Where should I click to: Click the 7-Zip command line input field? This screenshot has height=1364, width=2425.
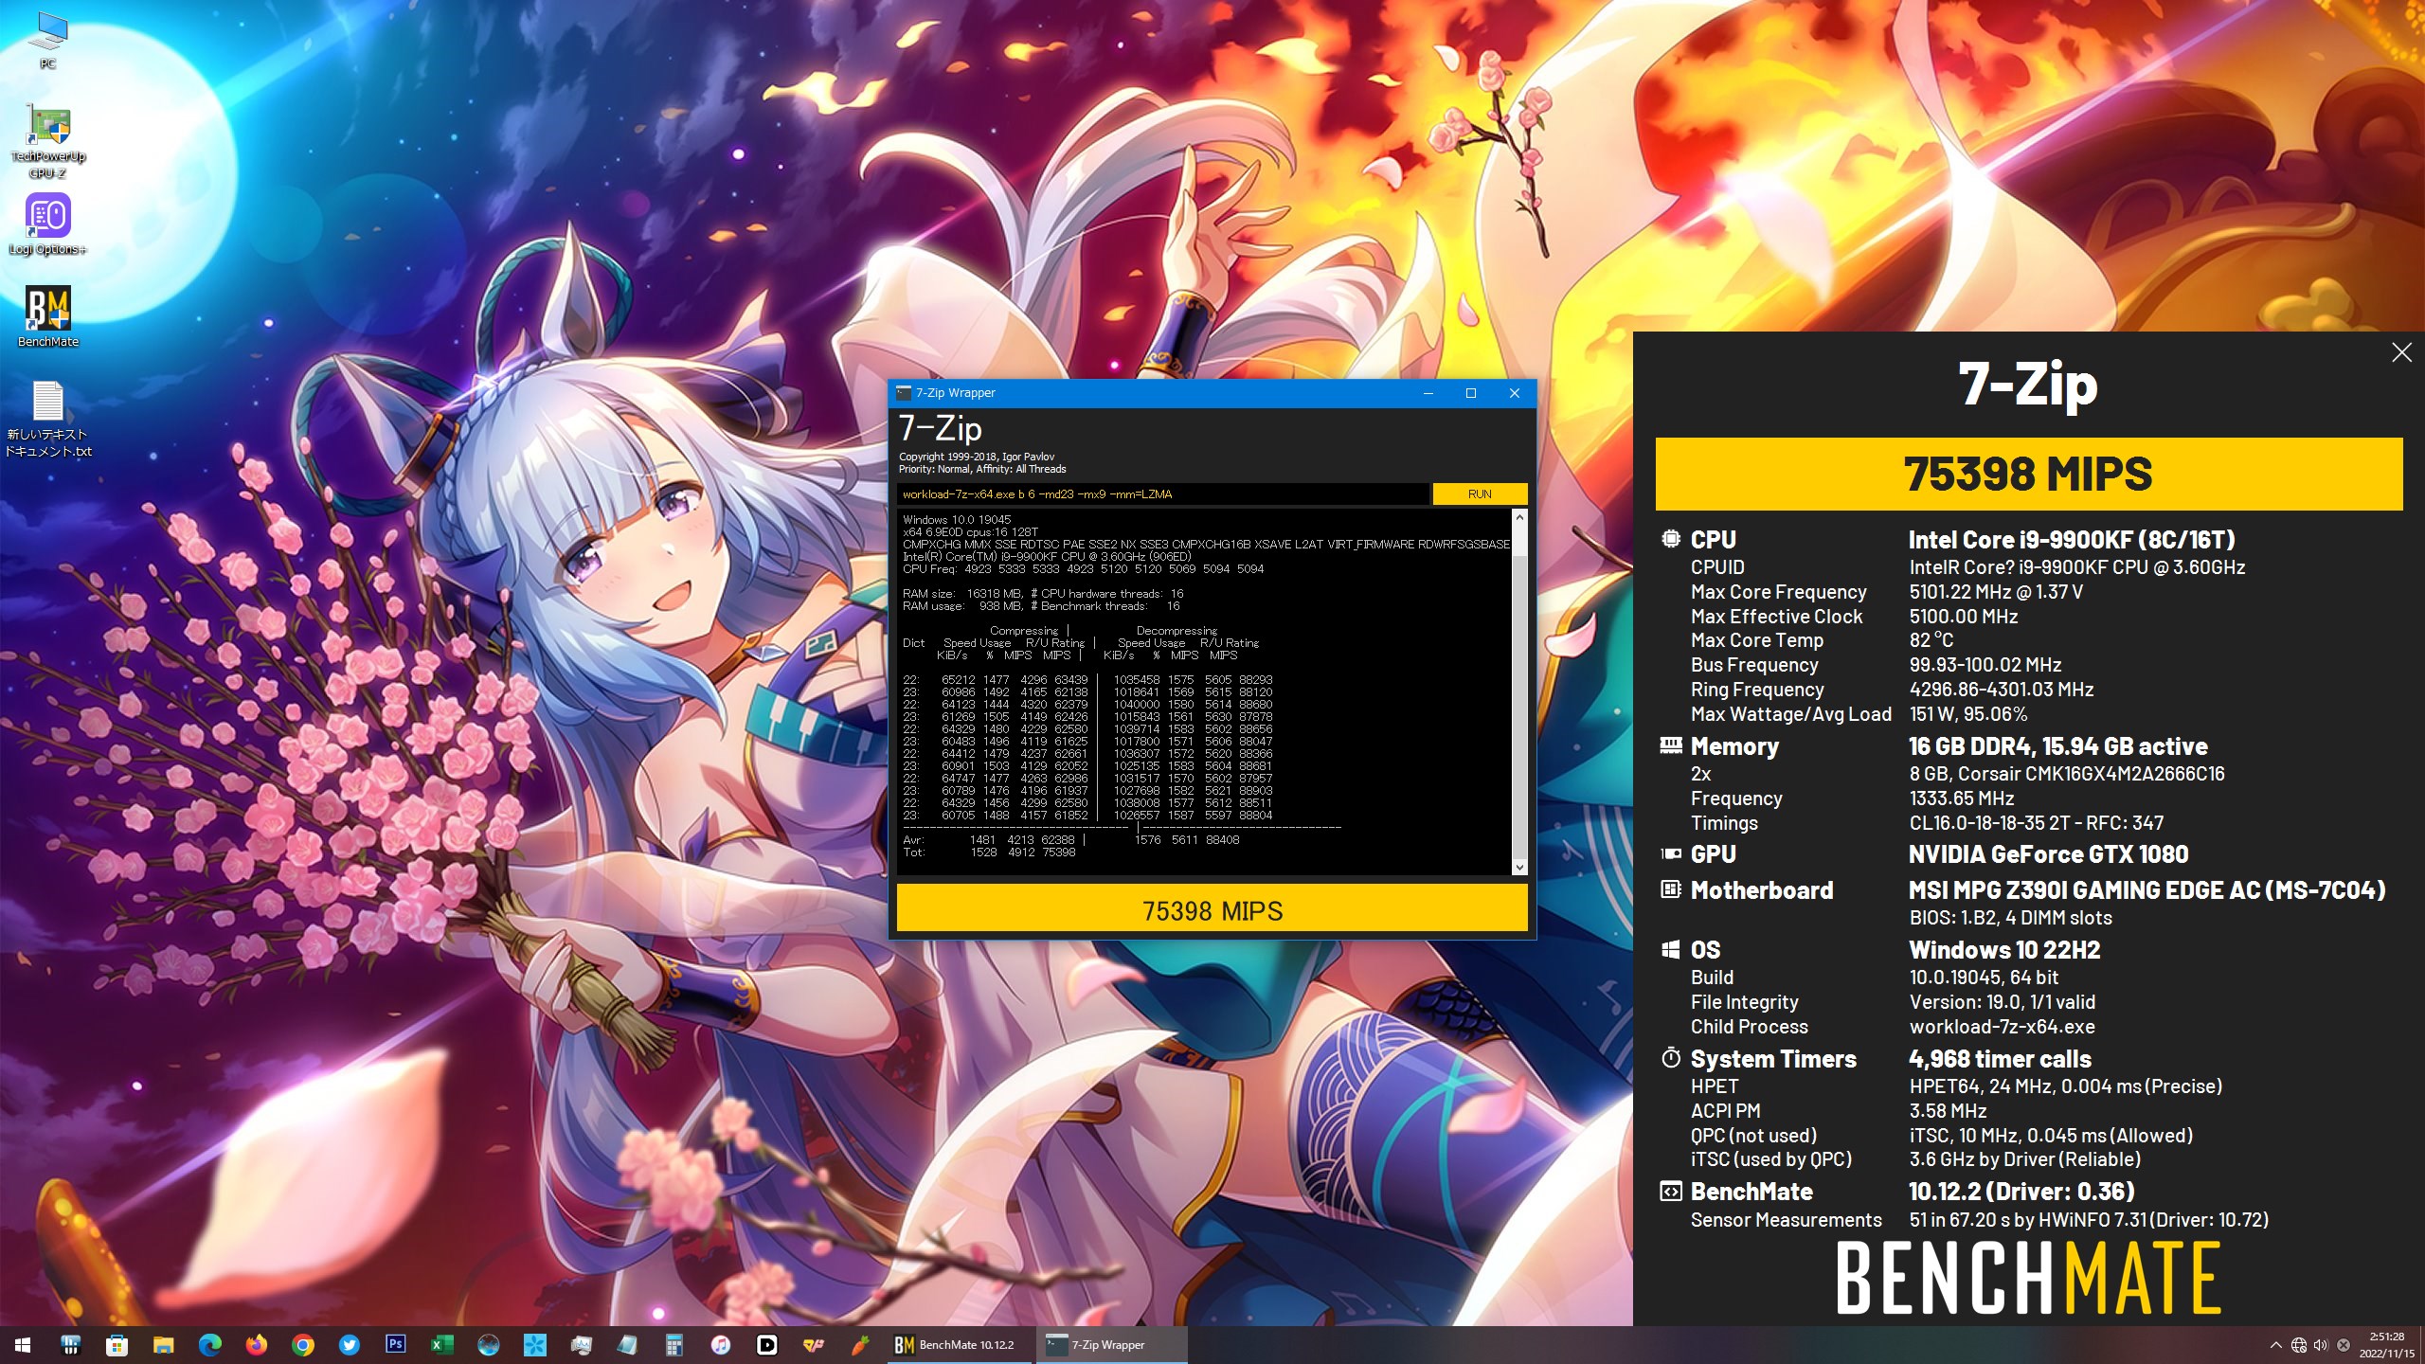(x=1162, y=494)
